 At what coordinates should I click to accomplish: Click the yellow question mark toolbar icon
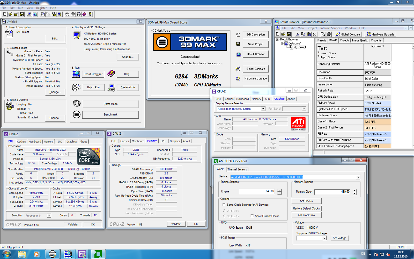[90, 14]
